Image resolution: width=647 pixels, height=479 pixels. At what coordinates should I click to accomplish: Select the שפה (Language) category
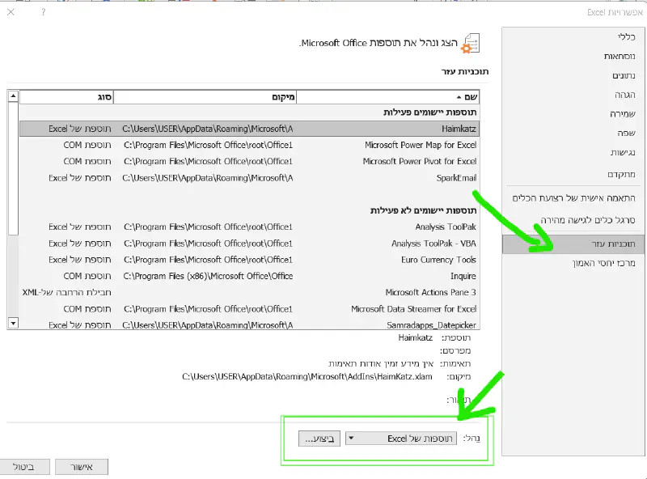click(x=626, y=133)
